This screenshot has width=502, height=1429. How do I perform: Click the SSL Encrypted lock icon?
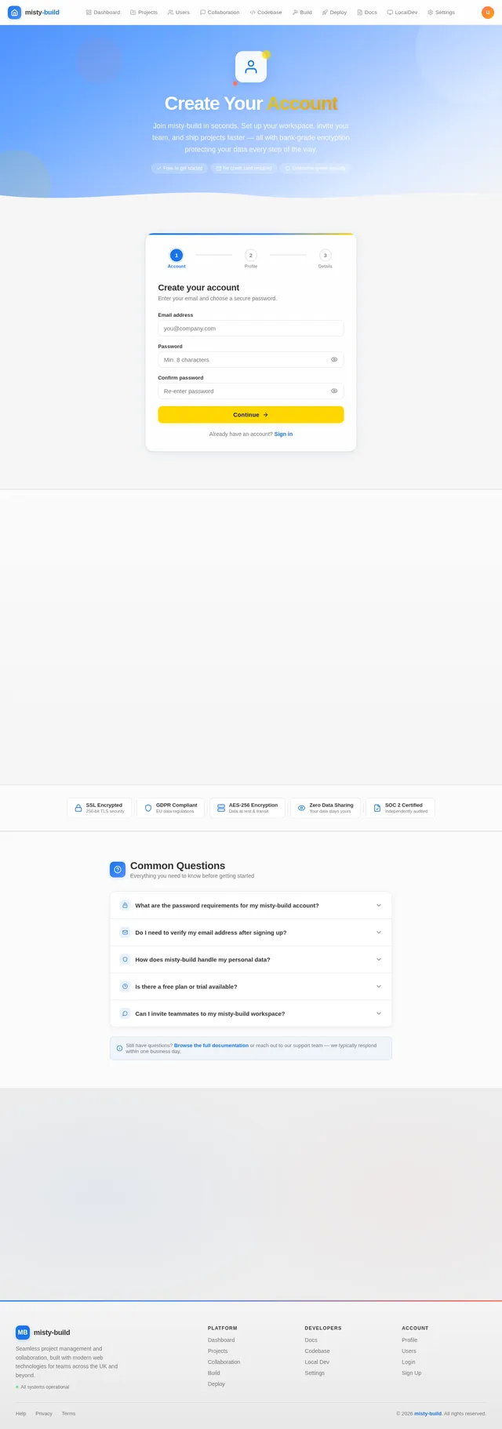click(x=78, y=808)
